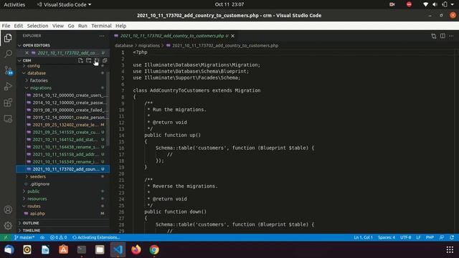Collapse the CRM folder section
This screenshot has height=258, width=459.
pyautogui.click(x=27, y=60)
